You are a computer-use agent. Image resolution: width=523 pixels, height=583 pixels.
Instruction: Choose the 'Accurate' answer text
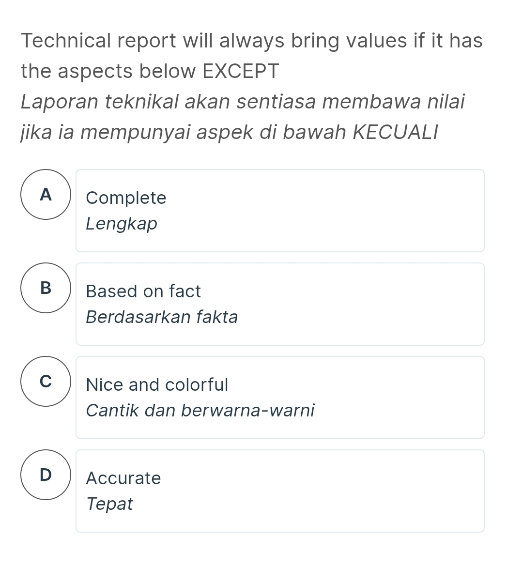(x=123, y=478)
